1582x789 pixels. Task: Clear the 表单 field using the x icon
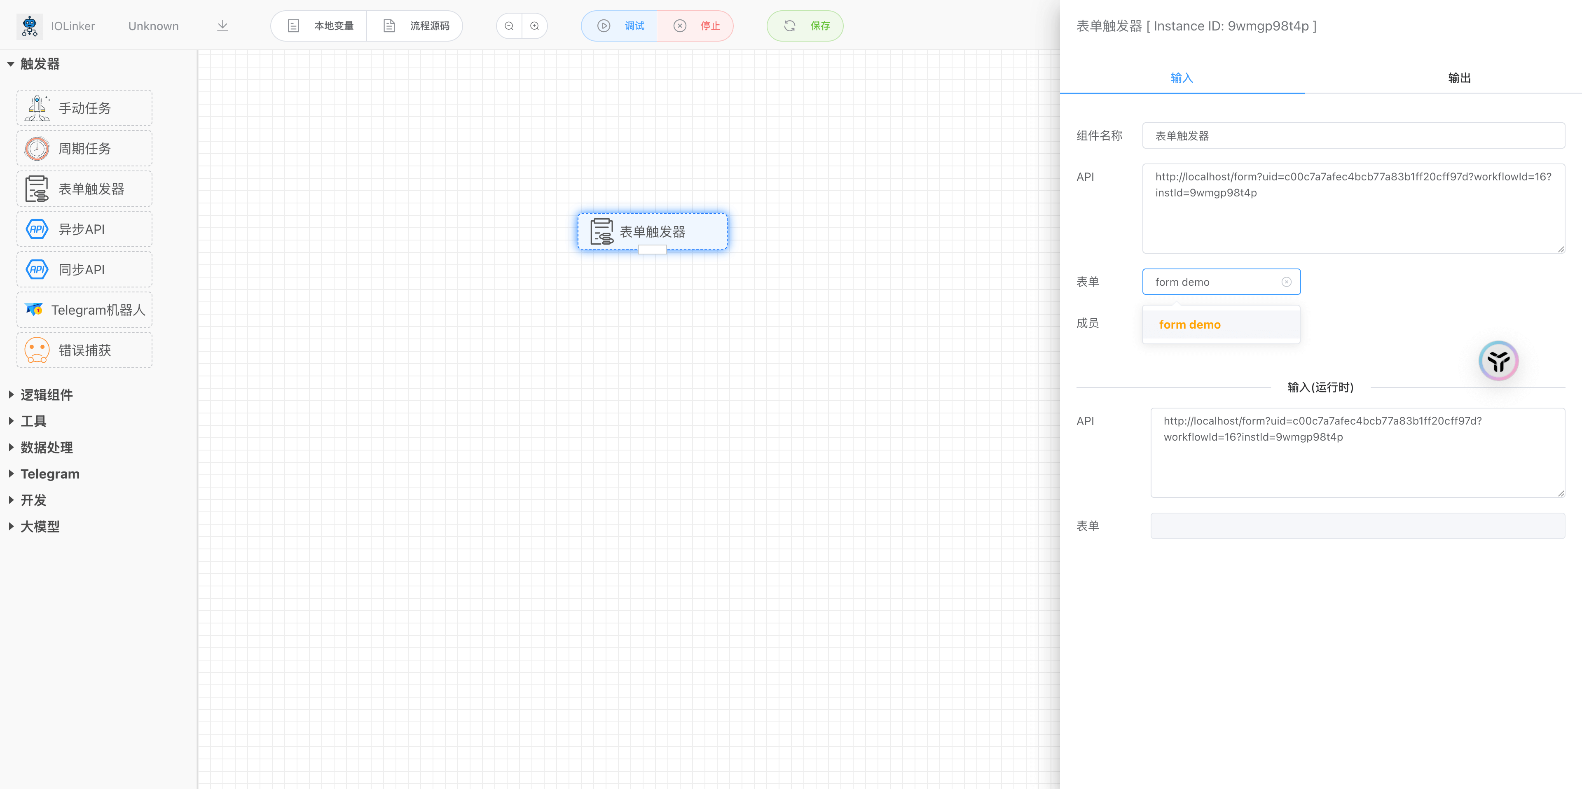point(1287,281)
